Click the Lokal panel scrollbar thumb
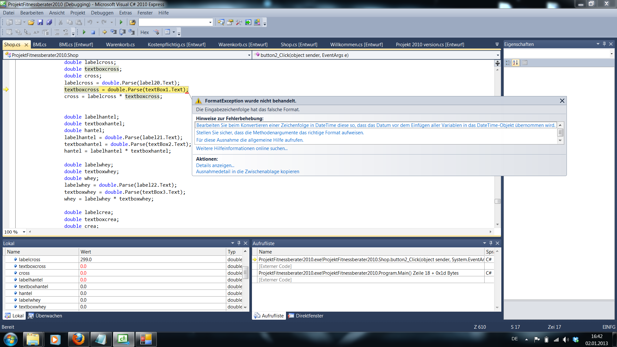Image resolution: width=617 pixels, height=347 pixels. [245, 272]
